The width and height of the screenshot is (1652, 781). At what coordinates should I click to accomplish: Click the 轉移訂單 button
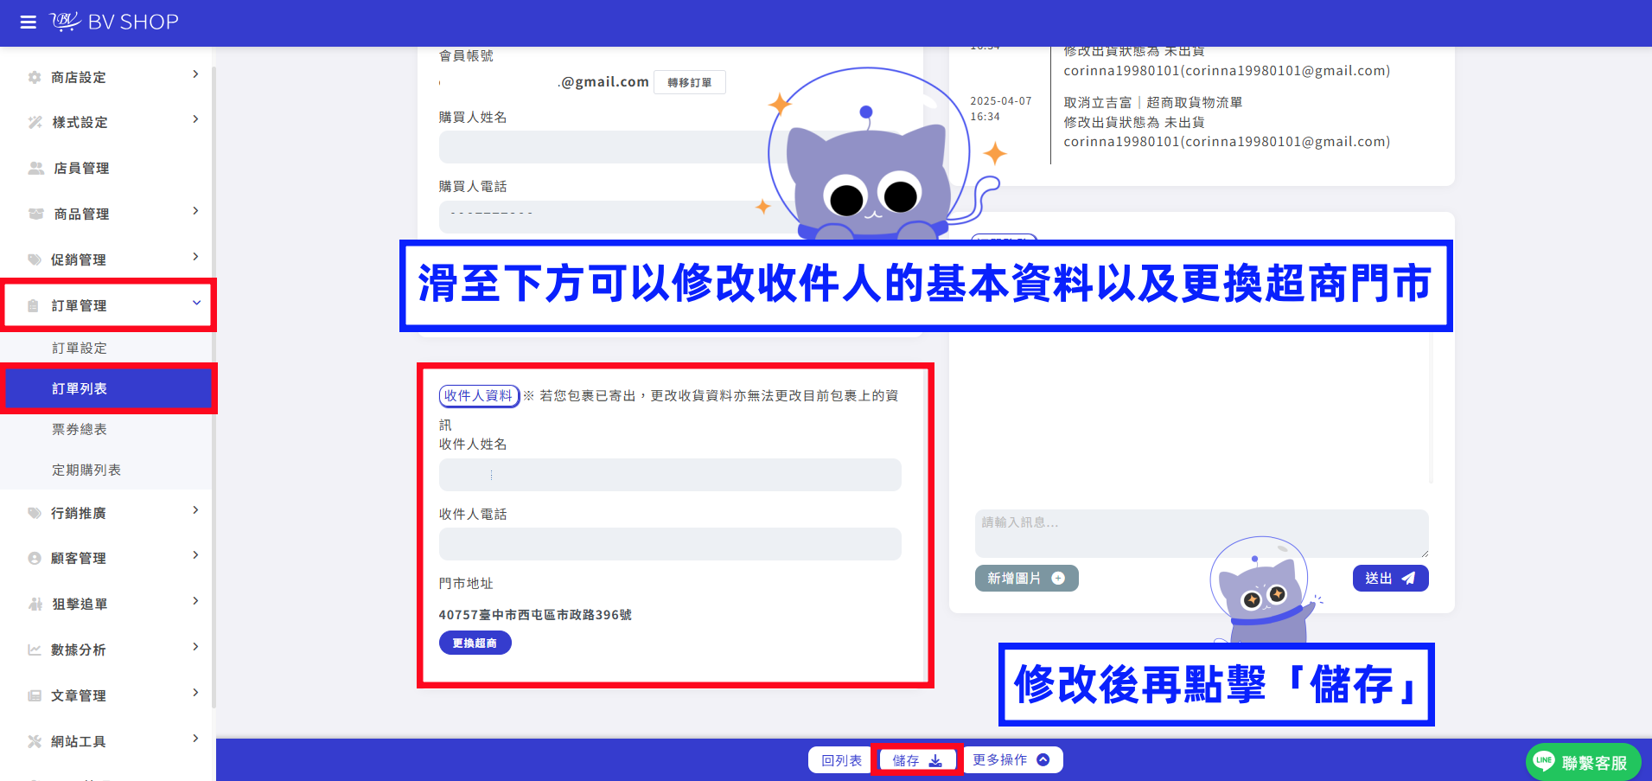(x=690, y=82)
